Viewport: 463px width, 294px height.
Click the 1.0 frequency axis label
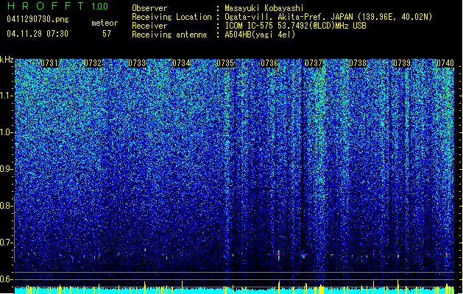coord(7,132)
